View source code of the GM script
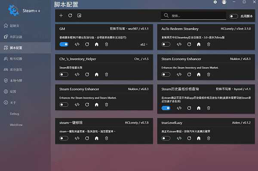The width and height of the screenshot is (258, 171). [x=77, y=44]
